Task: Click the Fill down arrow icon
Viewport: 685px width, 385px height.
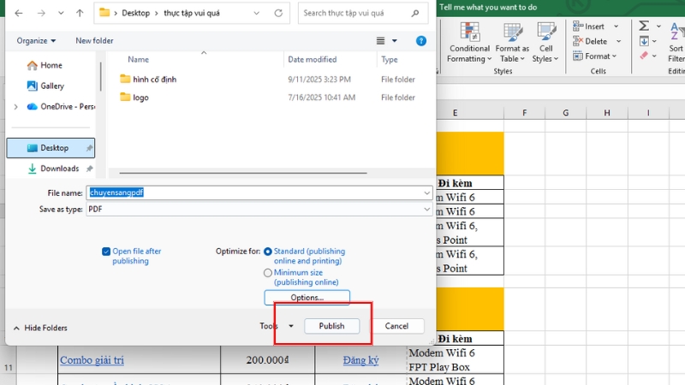Action: (644, 41)
